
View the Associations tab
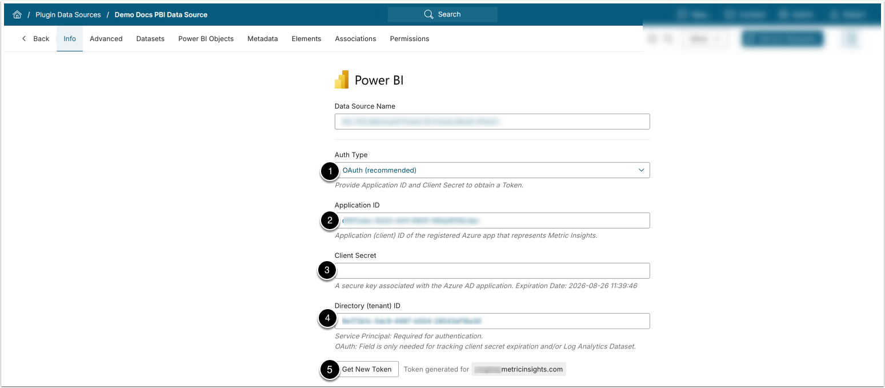(355, 39)
